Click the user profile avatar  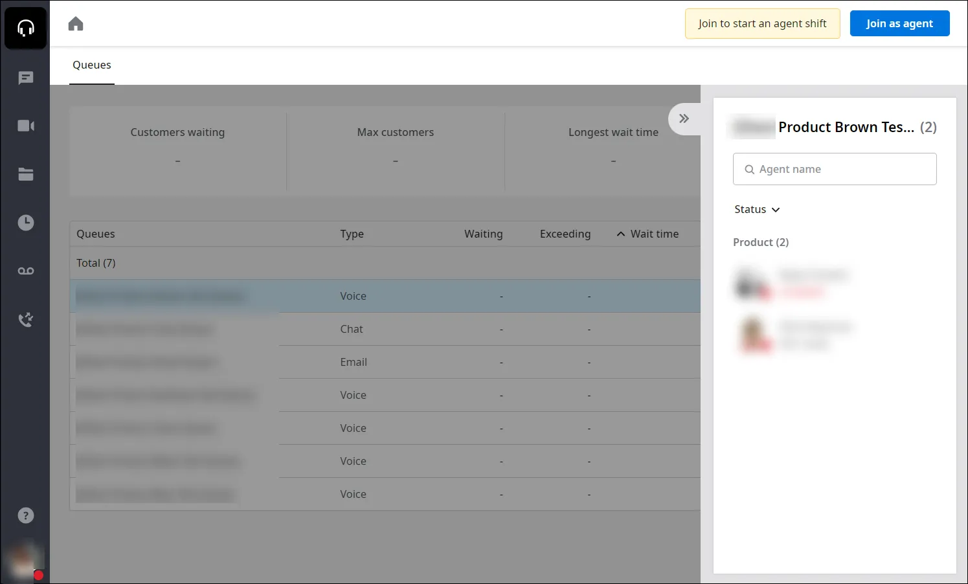tap(25, 561)
